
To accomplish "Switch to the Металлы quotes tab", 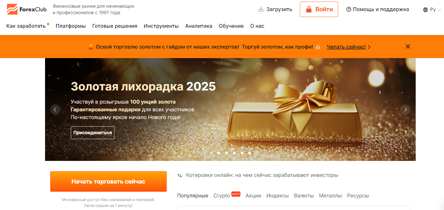I will [330, 196].
